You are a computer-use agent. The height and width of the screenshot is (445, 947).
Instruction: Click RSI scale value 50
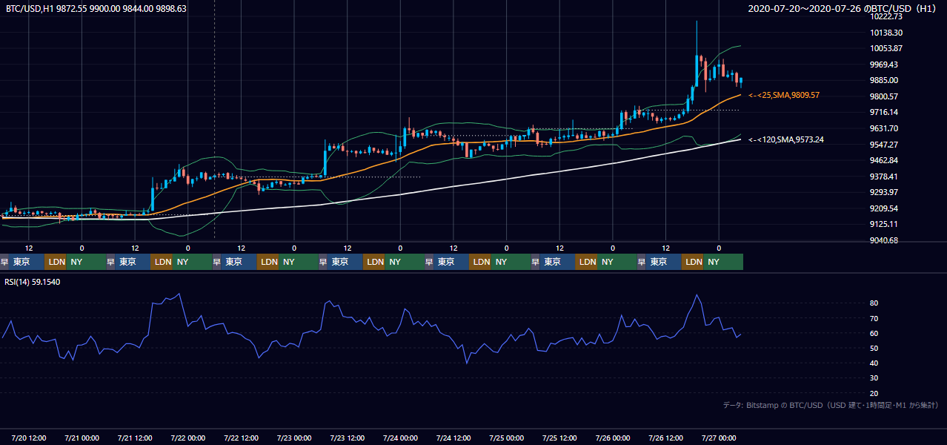pos(874,348)
